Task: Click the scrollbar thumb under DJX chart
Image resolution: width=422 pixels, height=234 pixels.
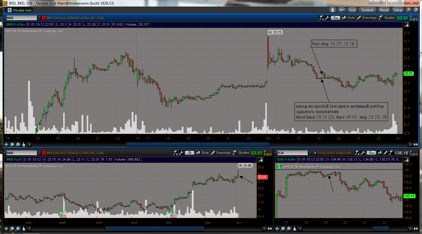Action: click(381, 229)
